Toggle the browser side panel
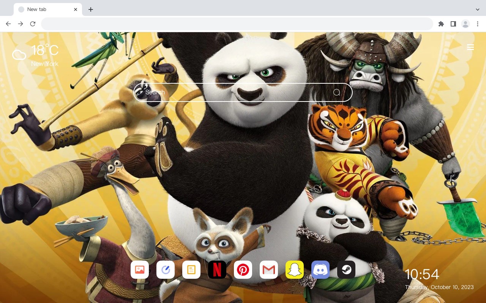Screen dimensions: 486x303 pos(453,24)
